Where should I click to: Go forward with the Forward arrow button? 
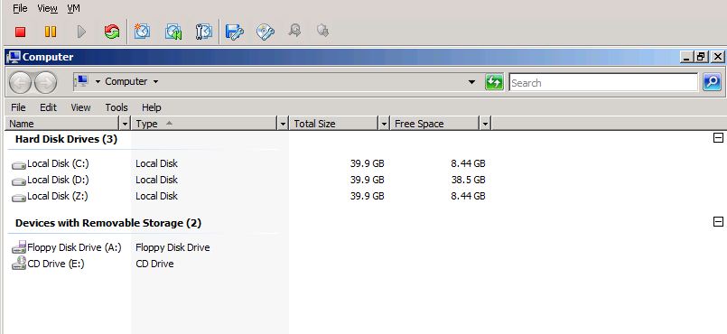tap(45, 83)
